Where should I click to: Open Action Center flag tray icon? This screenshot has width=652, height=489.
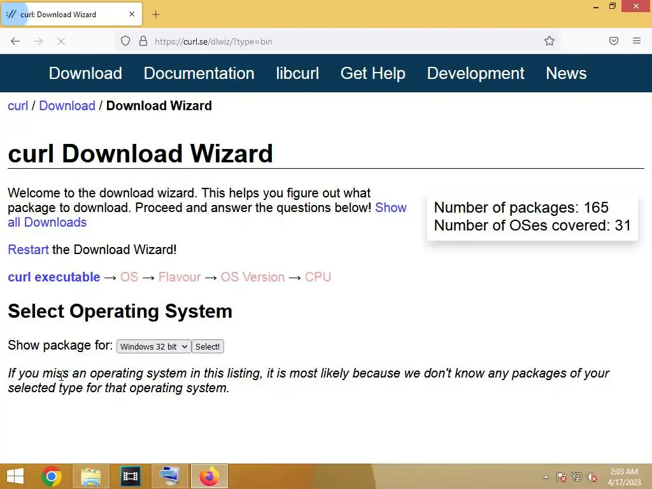(x=562, y=477)
